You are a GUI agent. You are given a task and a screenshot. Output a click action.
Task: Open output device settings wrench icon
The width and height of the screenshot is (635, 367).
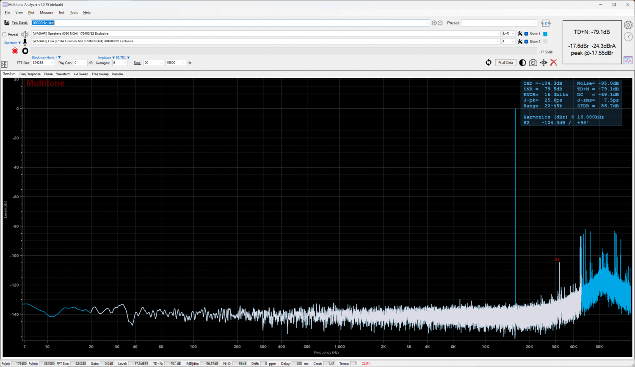tap(520, 33)
